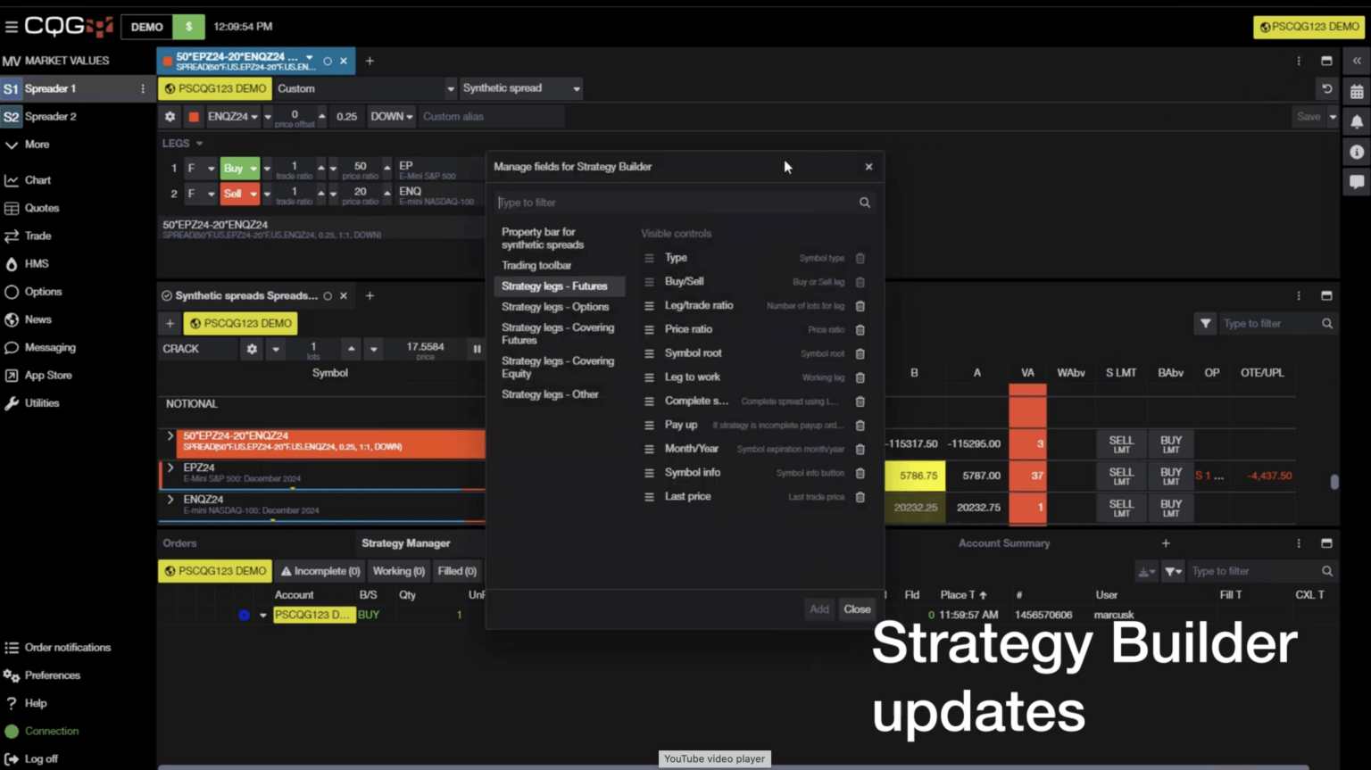The height and width of the screenshot is (770, 1371).
Task: Toggle the pause button beside the CRACK price
Action: [x=478, y=349]
